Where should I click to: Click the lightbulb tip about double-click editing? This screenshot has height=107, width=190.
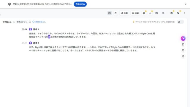[154, 22]
